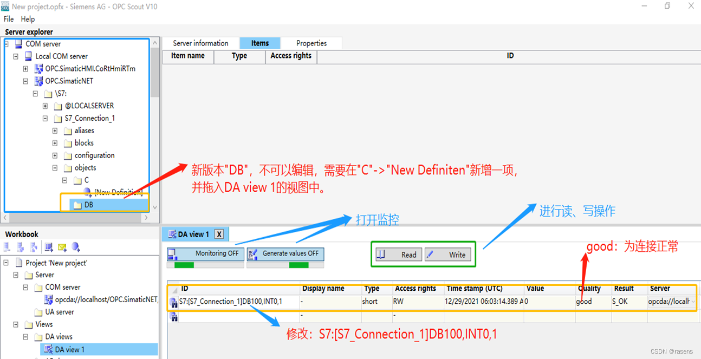
Task: Click the second greyed server icon in Workbook toolbar
Action: pyautogui.click(x=20, y=247)
